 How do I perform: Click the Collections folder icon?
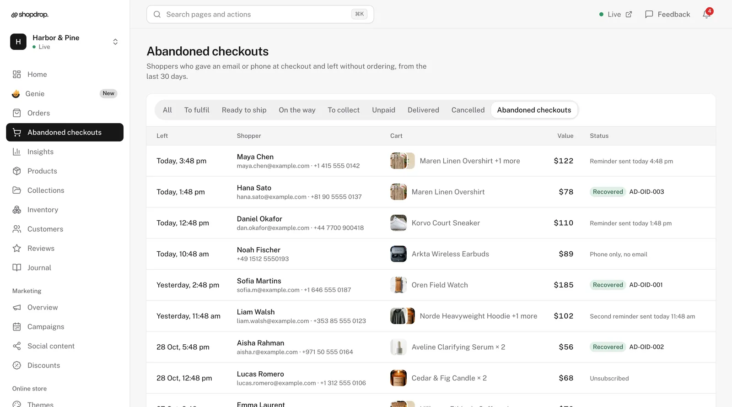pyautogui.click(x=17, y=190)
